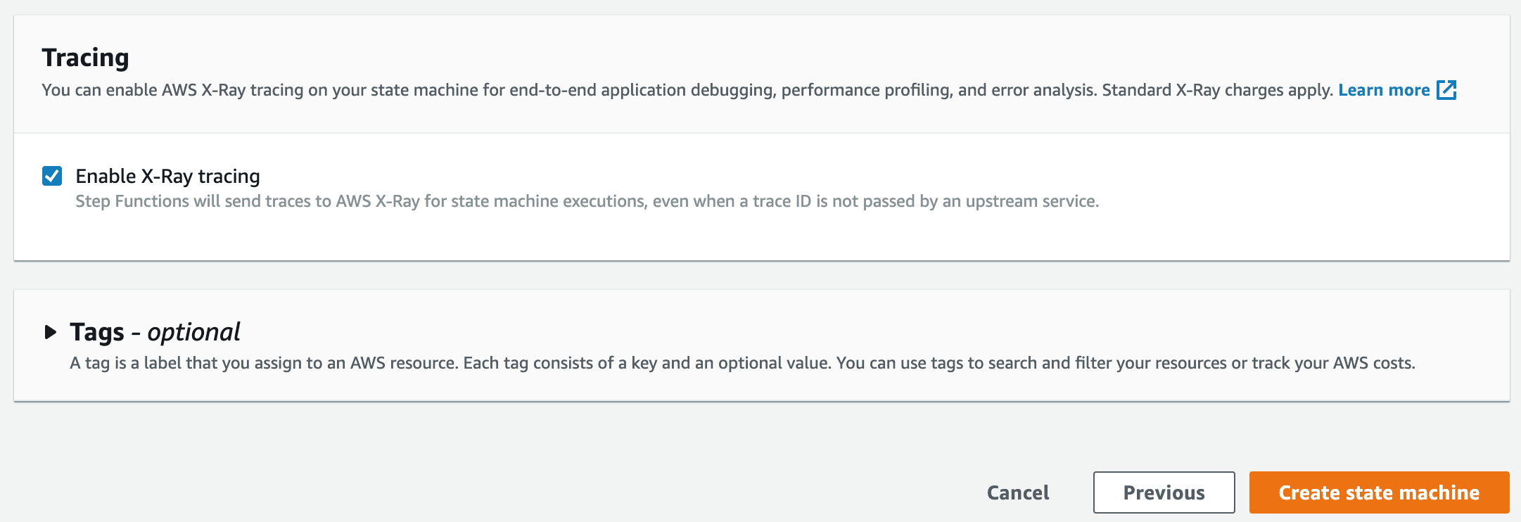Click the X-Ray tracing description under the checkbox
Screen dimensions: 1521x522
(587, 201)
